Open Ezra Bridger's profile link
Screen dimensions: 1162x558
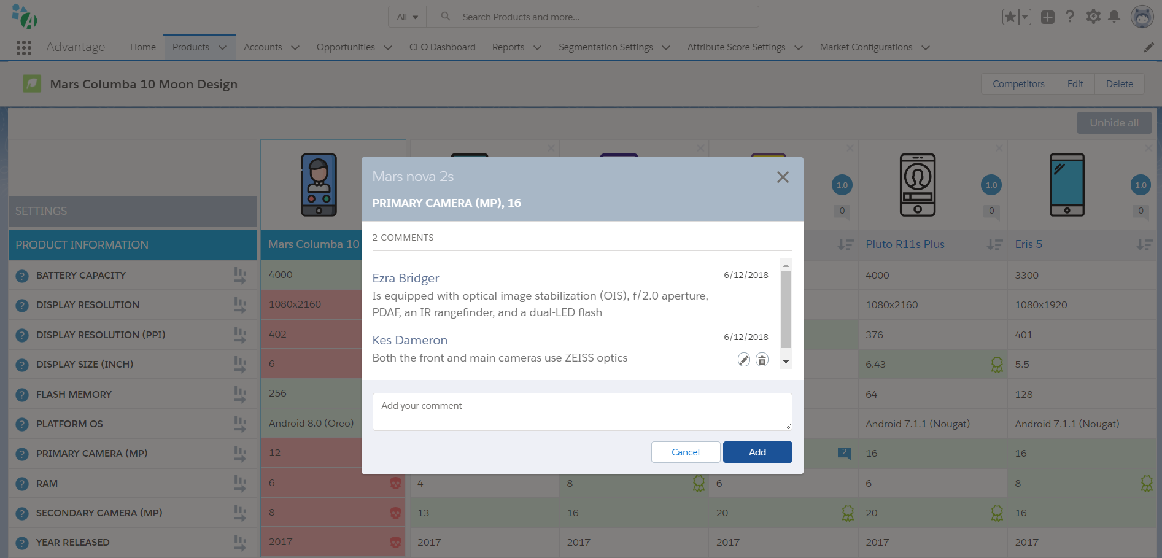point(406,279)
